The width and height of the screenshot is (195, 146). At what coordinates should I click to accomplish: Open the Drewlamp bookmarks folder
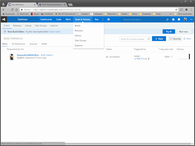[x=145, y=14]
